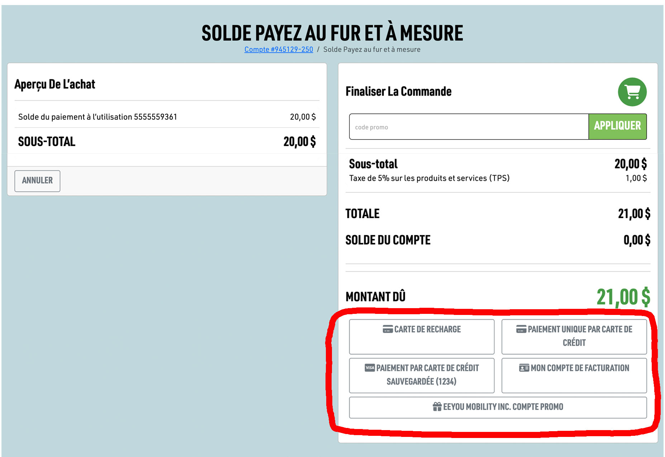Viewport: 665px width, 457px height.
Task: Click the TPS 5% tax line
Action: [x=429, y=178]
